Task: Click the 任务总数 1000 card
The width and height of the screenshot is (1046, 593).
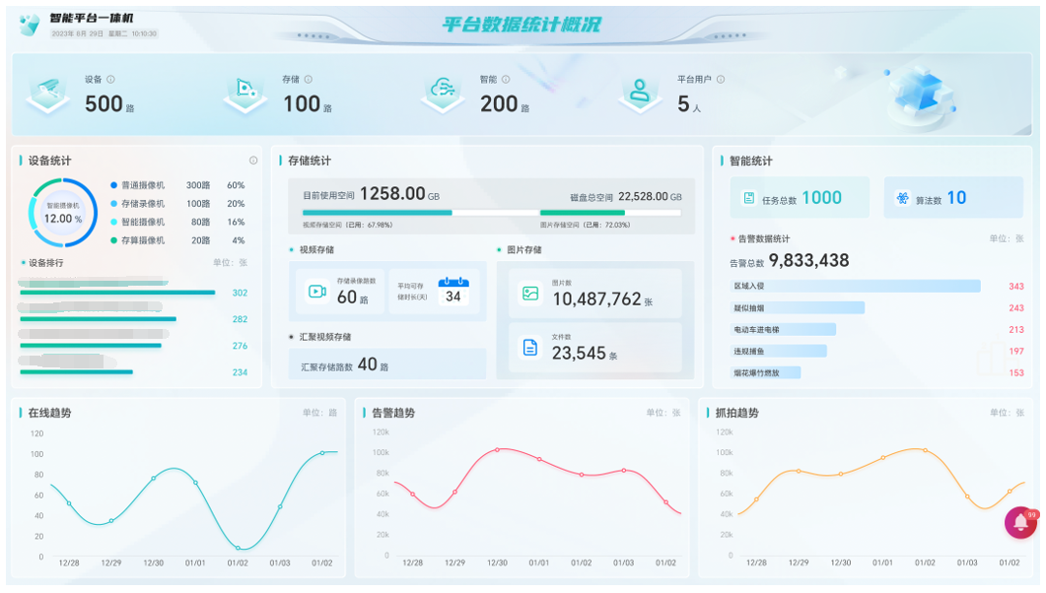Action: click(x=800, y=197)
